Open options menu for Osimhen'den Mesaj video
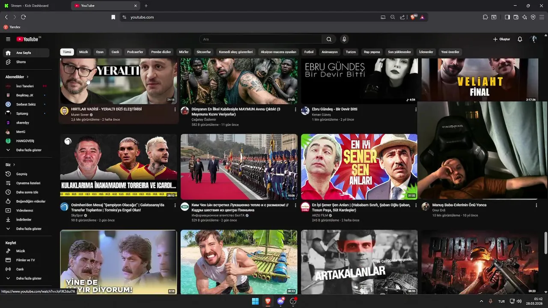The width and height of the screenshot is (548, 308). click(175, 205)
